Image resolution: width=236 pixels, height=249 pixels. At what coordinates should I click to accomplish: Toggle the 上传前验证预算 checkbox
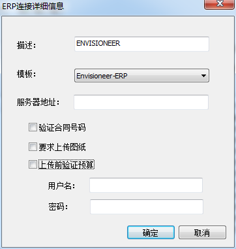click(33, 165)
